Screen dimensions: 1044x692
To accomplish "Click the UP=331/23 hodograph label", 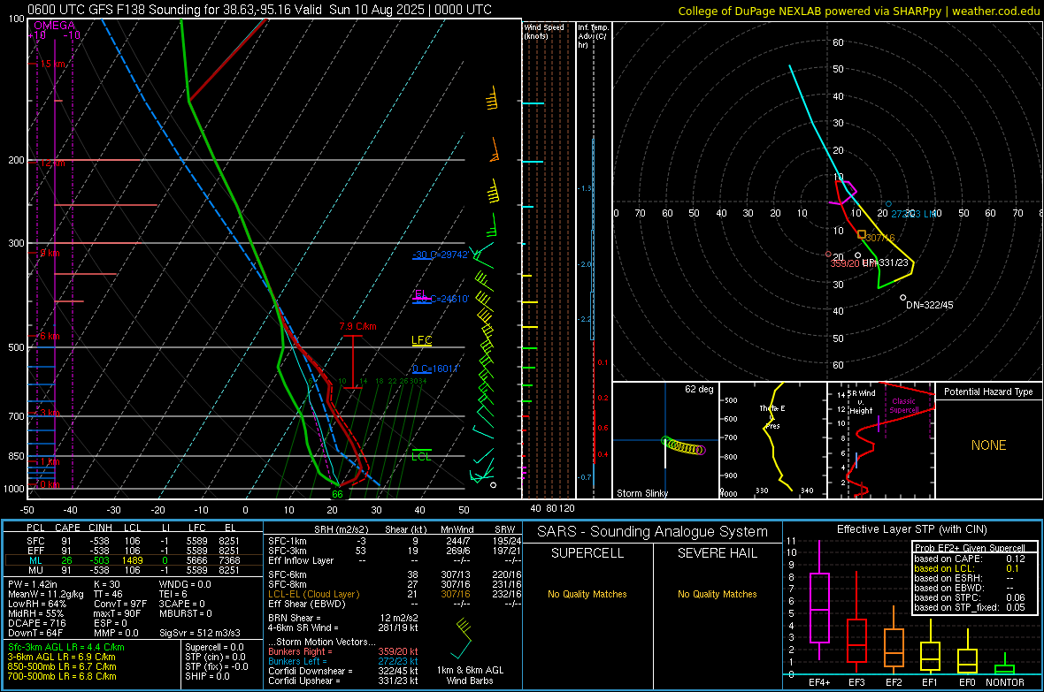I will coord(885,262).
